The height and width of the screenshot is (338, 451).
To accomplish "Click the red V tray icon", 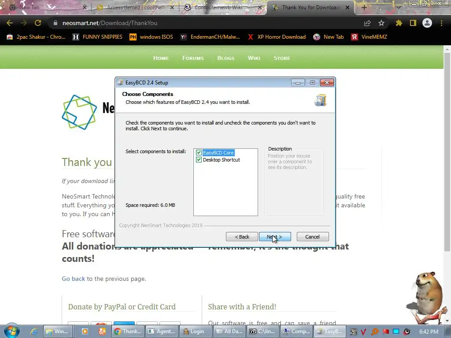I will point(363,332).
